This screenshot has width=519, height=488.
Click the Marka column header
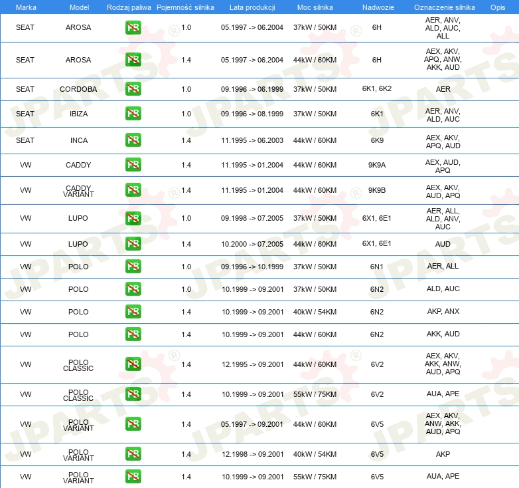(x=26, y=7)
